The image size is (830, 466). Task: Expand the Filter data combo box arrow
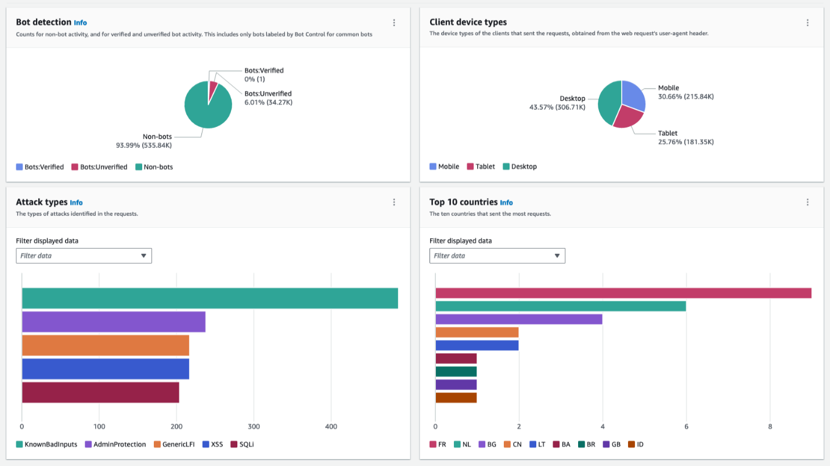coord(143,256)
